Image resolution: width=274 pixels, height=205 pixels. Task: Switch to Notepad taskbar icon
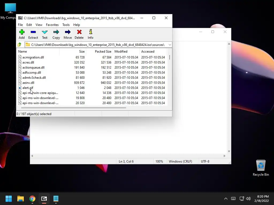(56, 199)
